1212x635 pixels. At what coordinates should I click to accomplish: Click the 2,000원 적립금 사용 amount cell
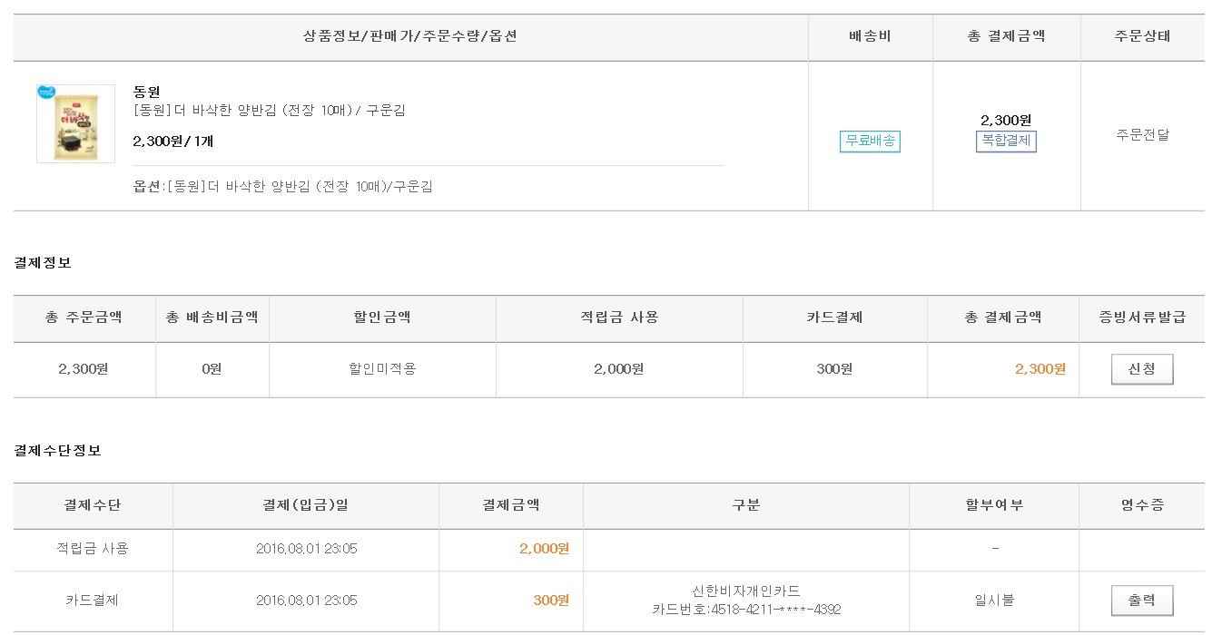click(618, 369)
